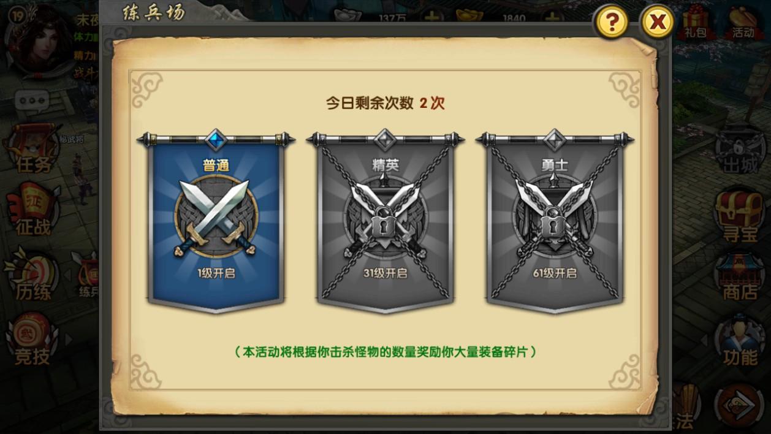
Task: Close the 练兵场 dialog with X
Action: 658,23
